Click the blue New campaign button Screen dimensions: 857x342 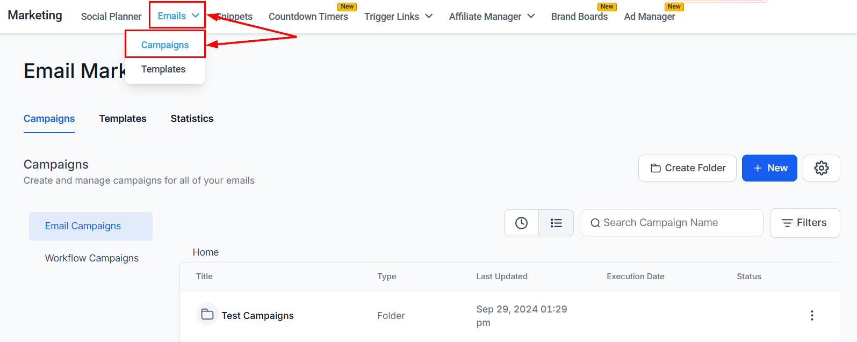coord(769,168)
